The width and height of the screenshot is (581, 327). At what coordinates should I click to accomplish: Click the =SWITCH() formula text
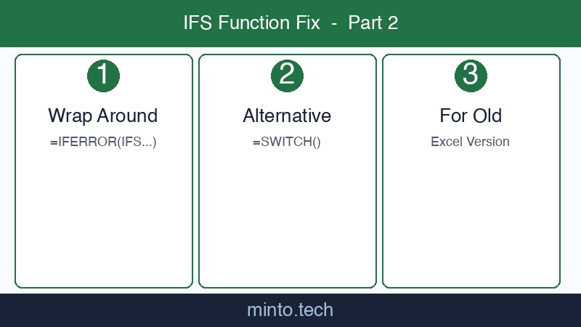click(287, 142)
